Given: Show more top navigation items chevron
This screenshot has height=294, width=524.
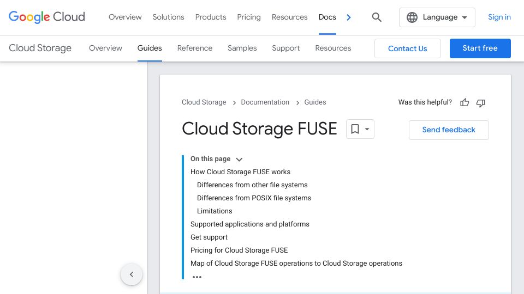Looking at the screenshot, I should (349, 17).
